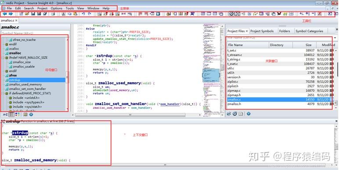Open the Search menu
This screenshot has width=339, height=170.
pos(29,8)
